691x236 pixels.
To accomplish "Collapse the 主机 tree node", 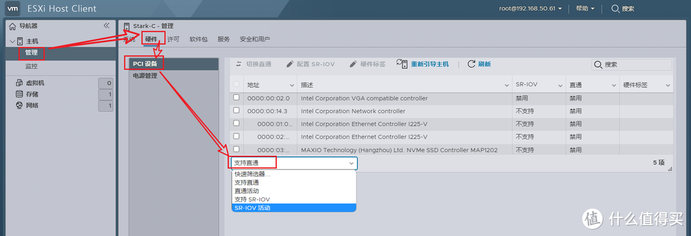I will pos(12,41).
